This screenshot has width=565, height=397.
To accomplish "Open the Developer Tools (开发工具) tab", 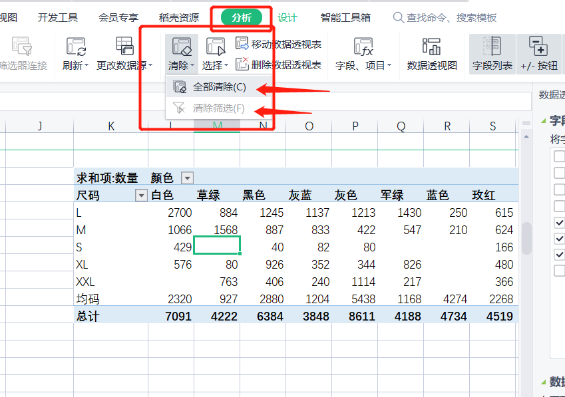I will tap(58, 18).
